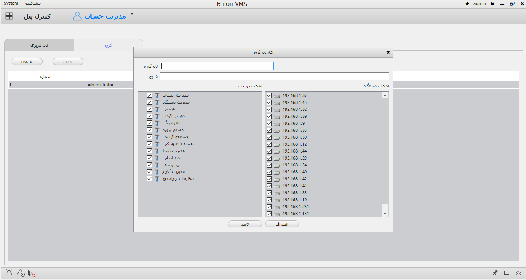Click the download arrow icon beside admin

pos(467,3)
